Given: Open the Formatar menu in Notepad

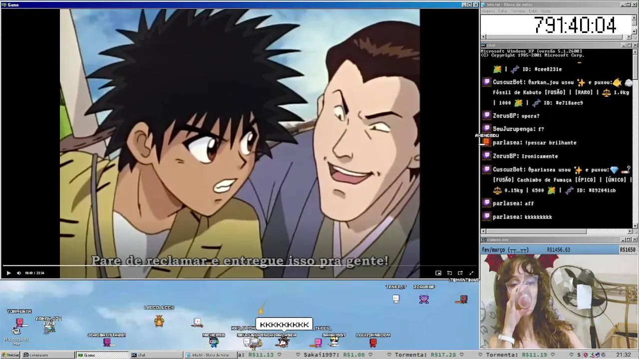Looking at the screenshot, I should [518, 11].
